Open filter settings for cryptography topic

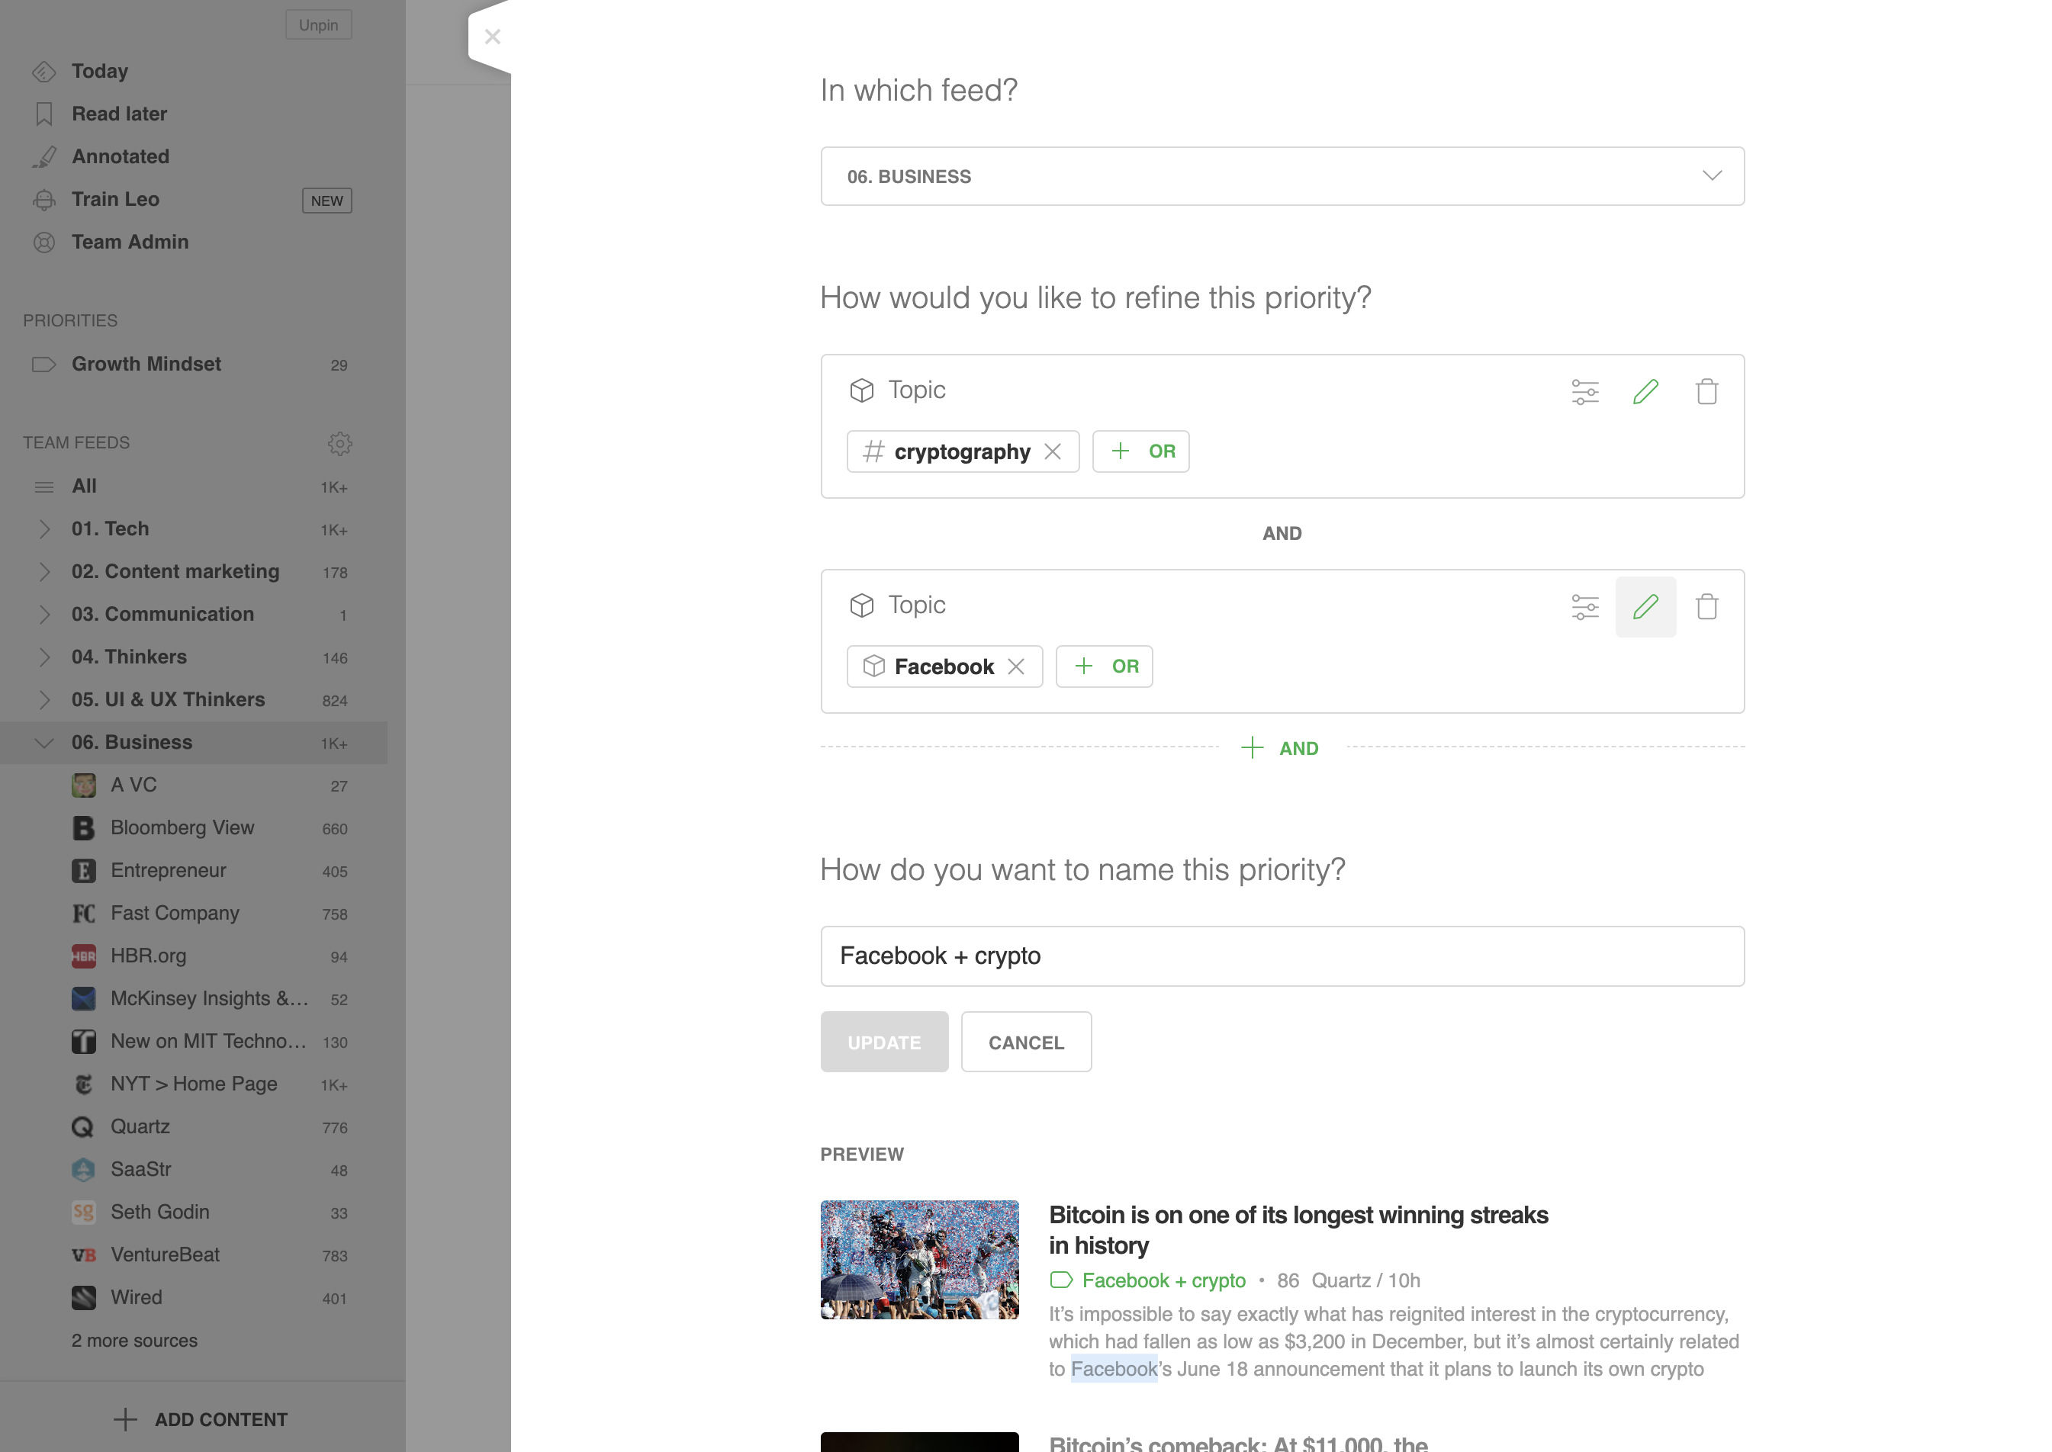[1584, 392]
